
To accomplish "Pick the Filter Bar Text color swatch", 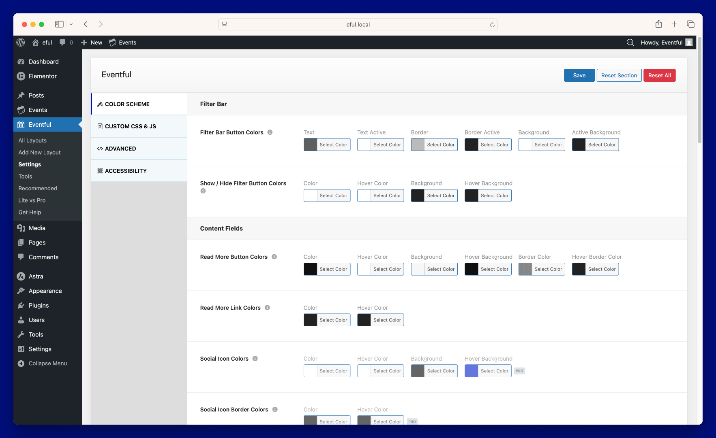I will (311, 145).
